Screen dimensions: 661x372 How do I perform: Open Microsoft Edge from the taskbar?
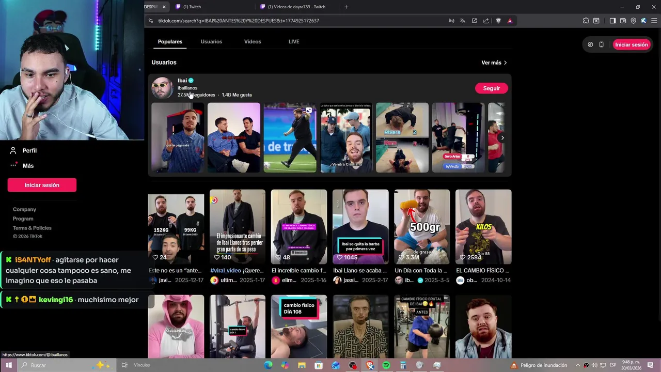coord(268,365)
